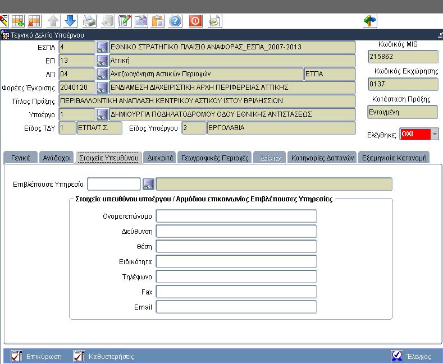Select the Στοιχεία Υπευθύνου tab
Viewport: 443px width, 364px height.
click(x=109, y=158)
